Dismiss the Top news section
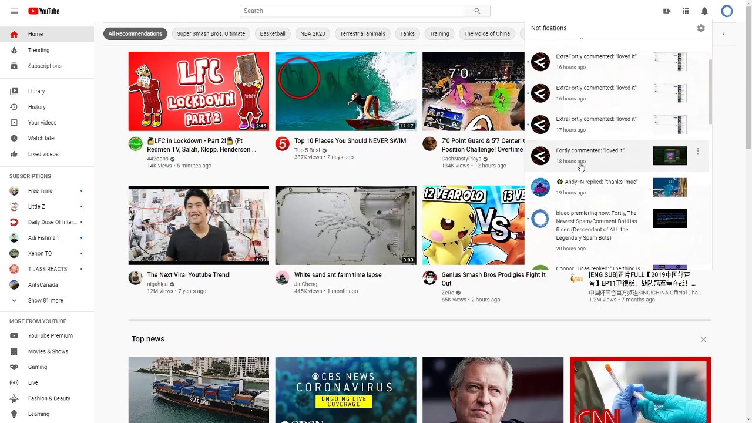This screenshot has height=423, width=752. 703,340
